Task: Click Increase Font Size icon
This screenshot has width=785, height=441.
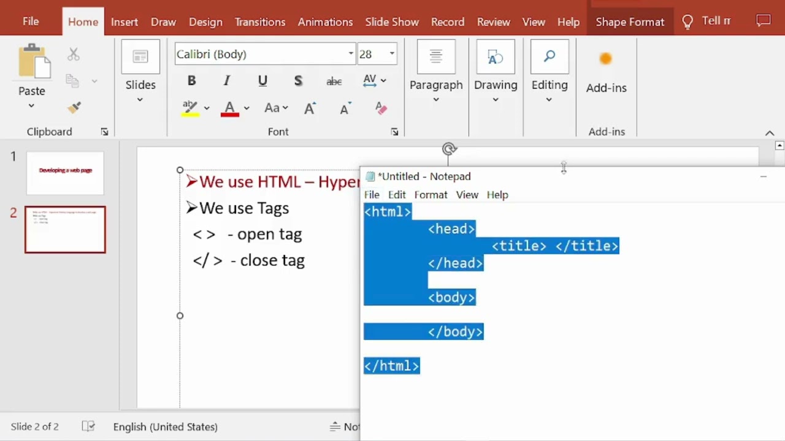Action: [310, 108]
